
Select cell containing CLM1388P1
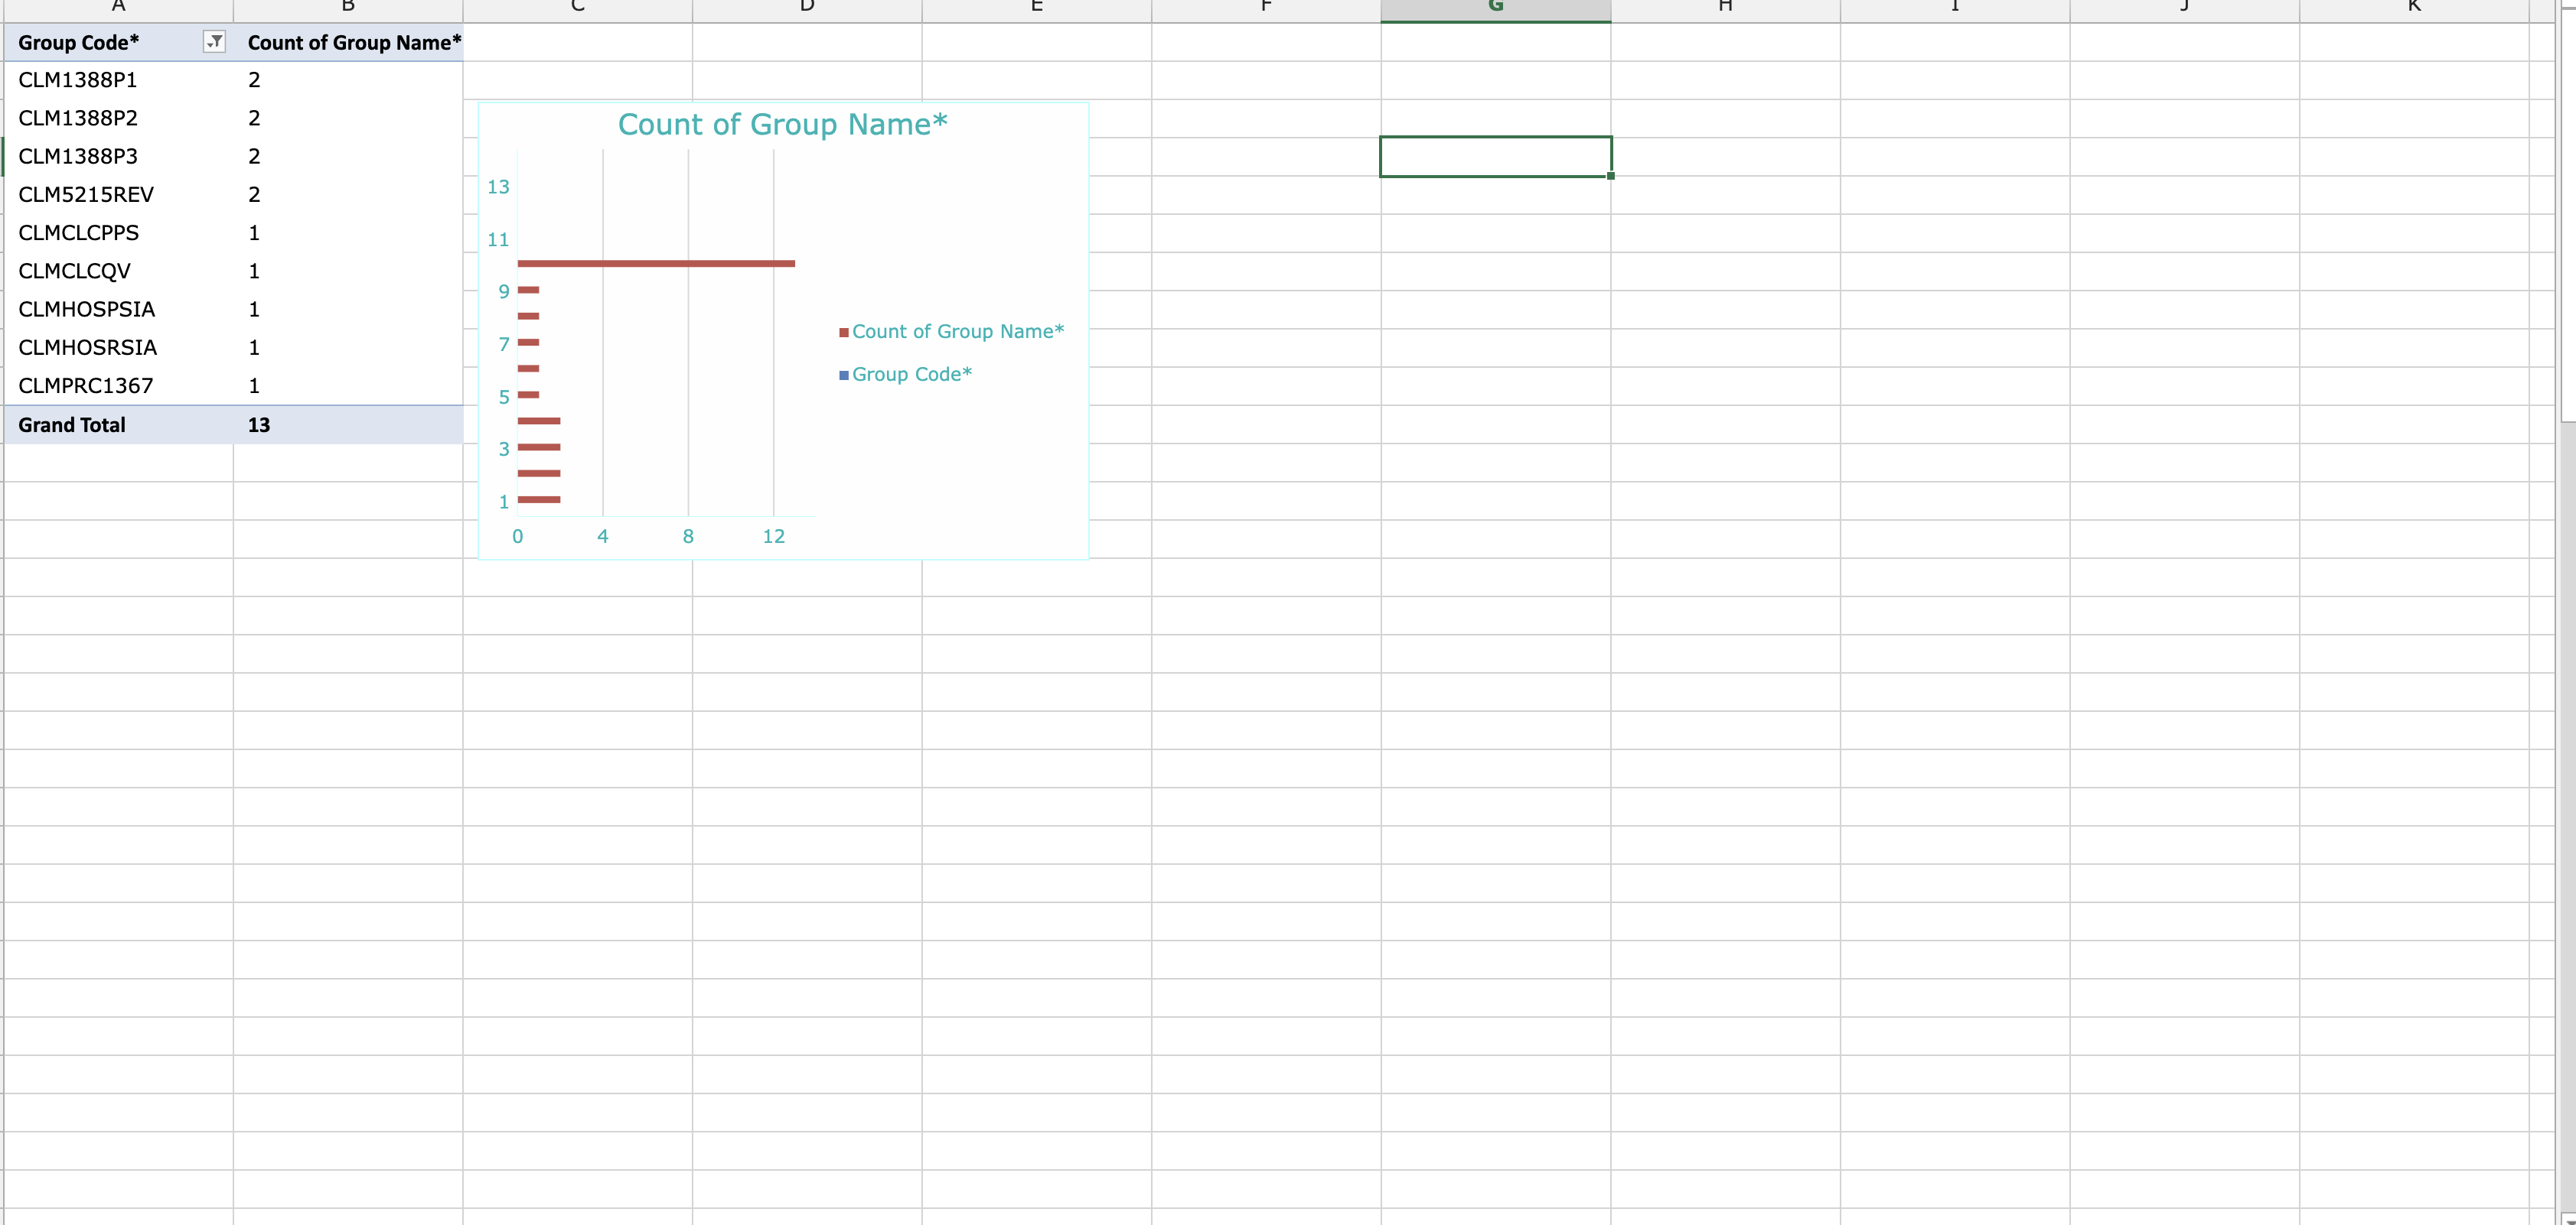point(78,80)
